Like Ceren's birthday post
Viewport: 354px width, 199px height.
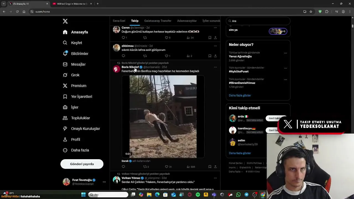(x=166, y=38)
